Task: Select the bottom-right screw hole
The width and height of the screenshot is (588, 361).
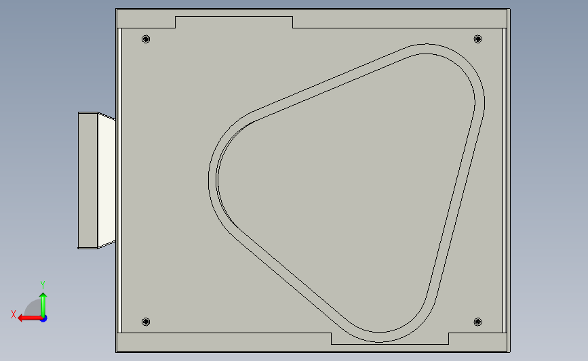Action: (477, 322)
